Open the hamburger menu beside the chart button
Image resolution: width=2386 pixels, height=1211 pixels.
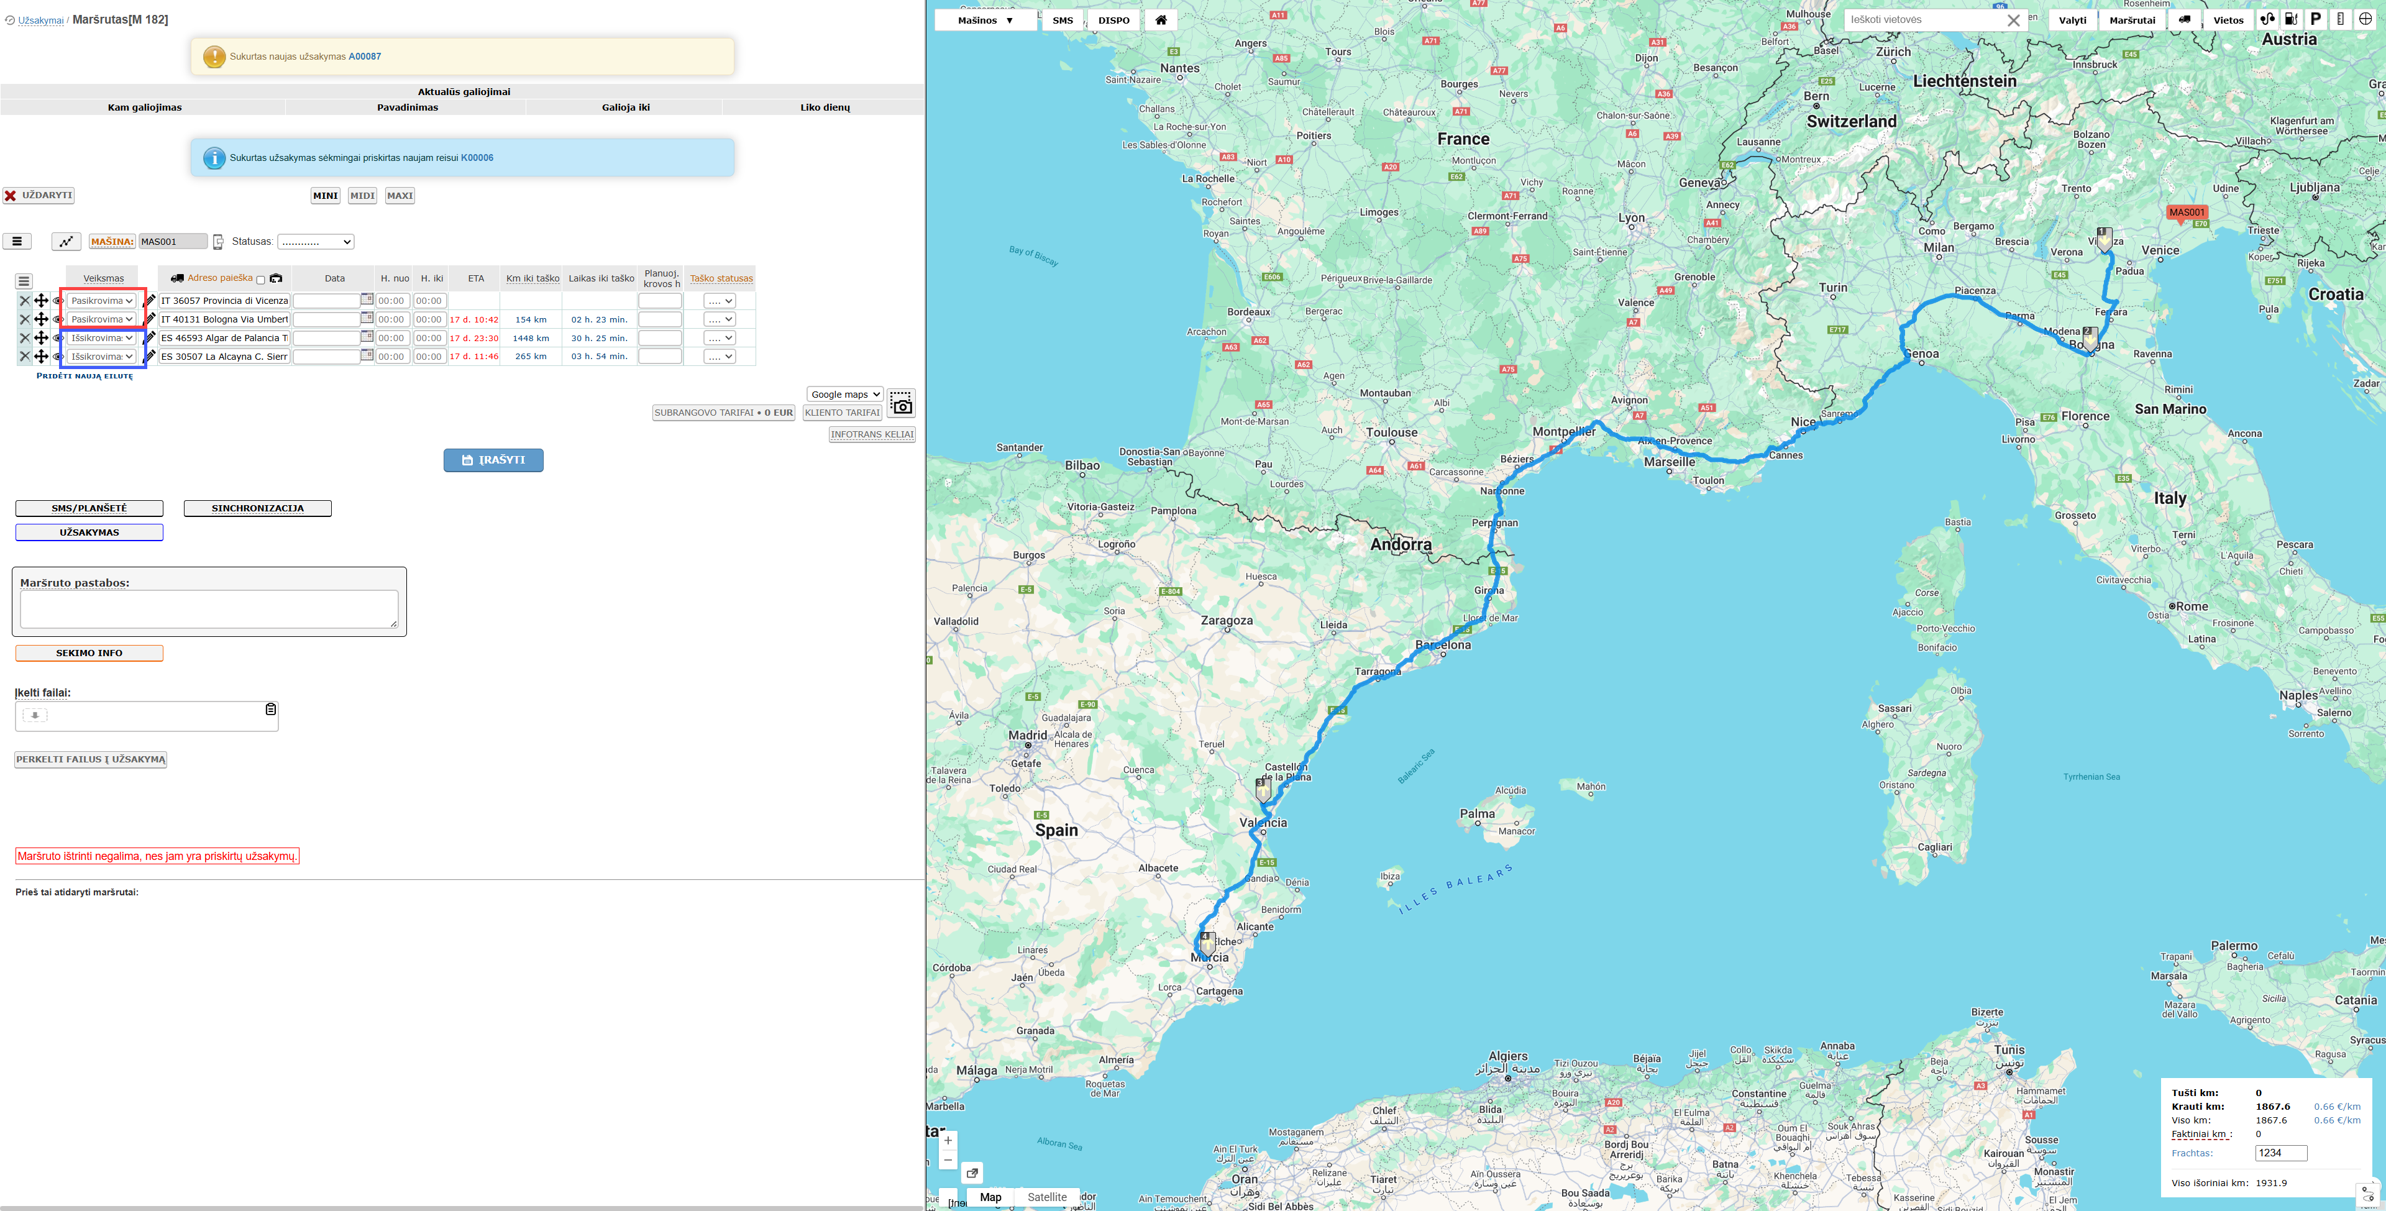pyautogui.click(x=17, y=242)
